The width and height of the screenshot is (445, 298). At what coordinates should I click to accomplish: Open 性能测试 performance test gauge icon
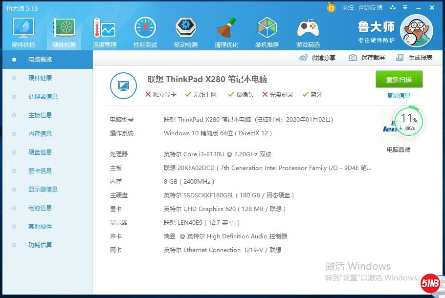[x=145, y=30]
